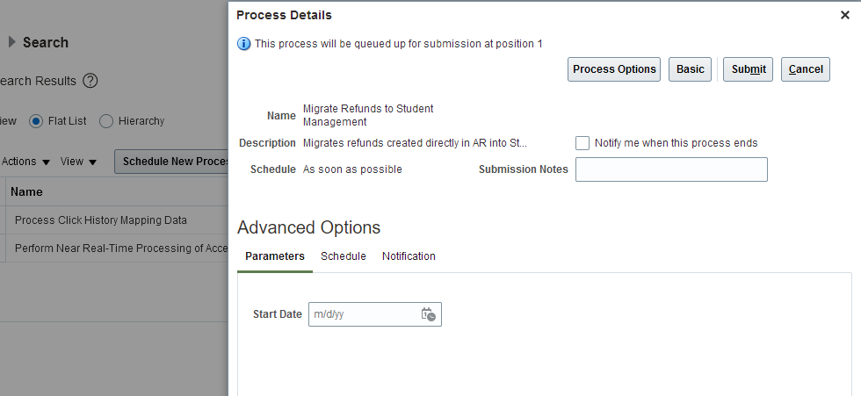The width and height of the screenshot is (861, 396).
Task: Click the blue information icon
Action: pyautogui.click(x=244, y=43)
